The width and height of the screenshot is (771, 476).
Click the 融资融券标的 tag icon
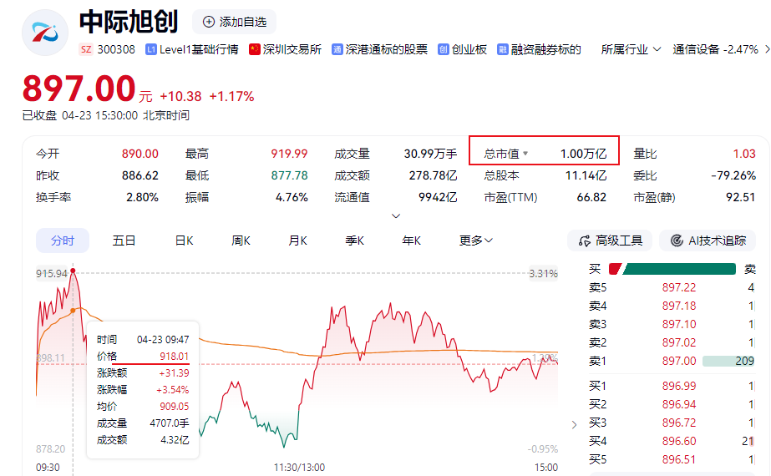click(x=503, y=50)
